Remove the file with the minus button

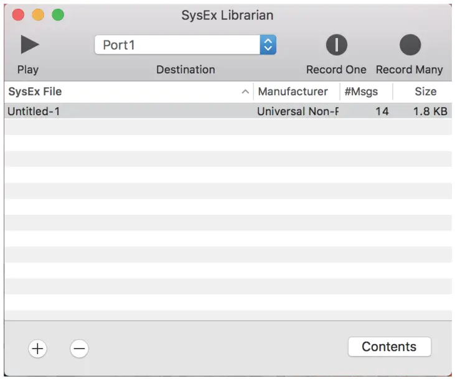(x=79, y=349)
